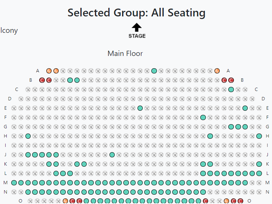
Task: Select the rightmost green seat in row H
Action: (x=259, y=136)
